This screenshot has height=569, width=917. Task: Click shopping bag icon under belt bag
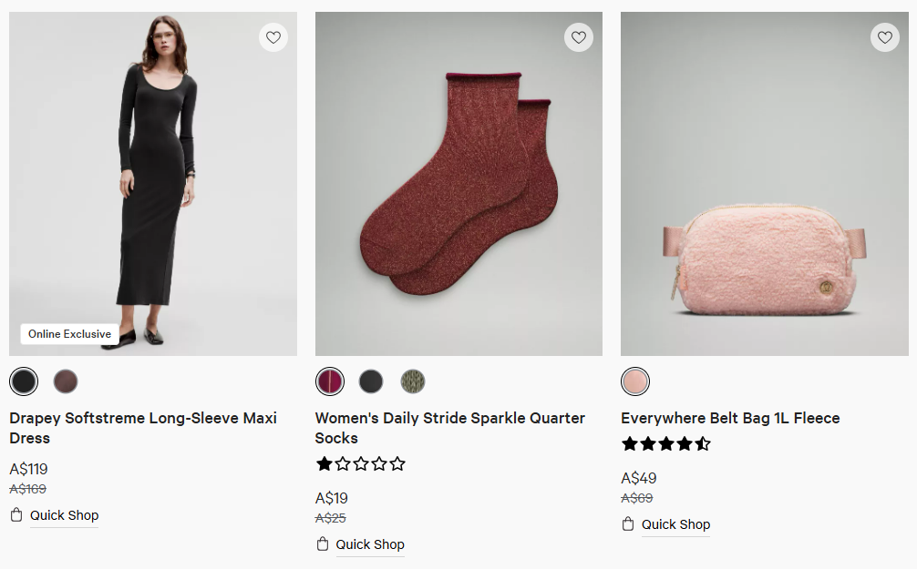[628, 524]
